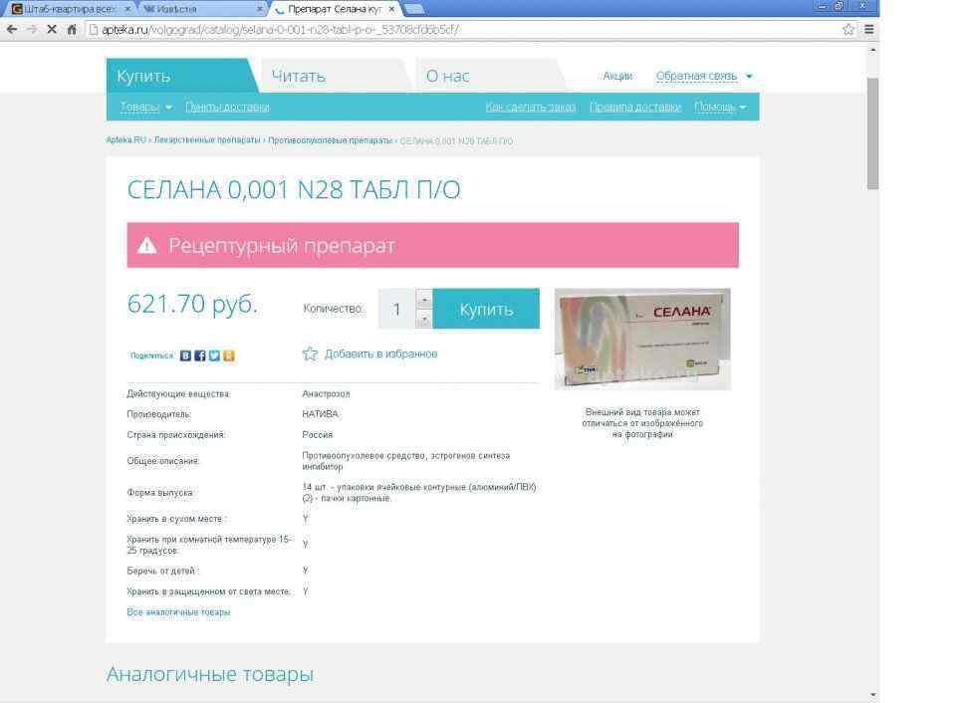This screenshot has height=703, width=974.
Task: Share the product on Twitter
Action: pyautogui.click(x=214, y=355)
